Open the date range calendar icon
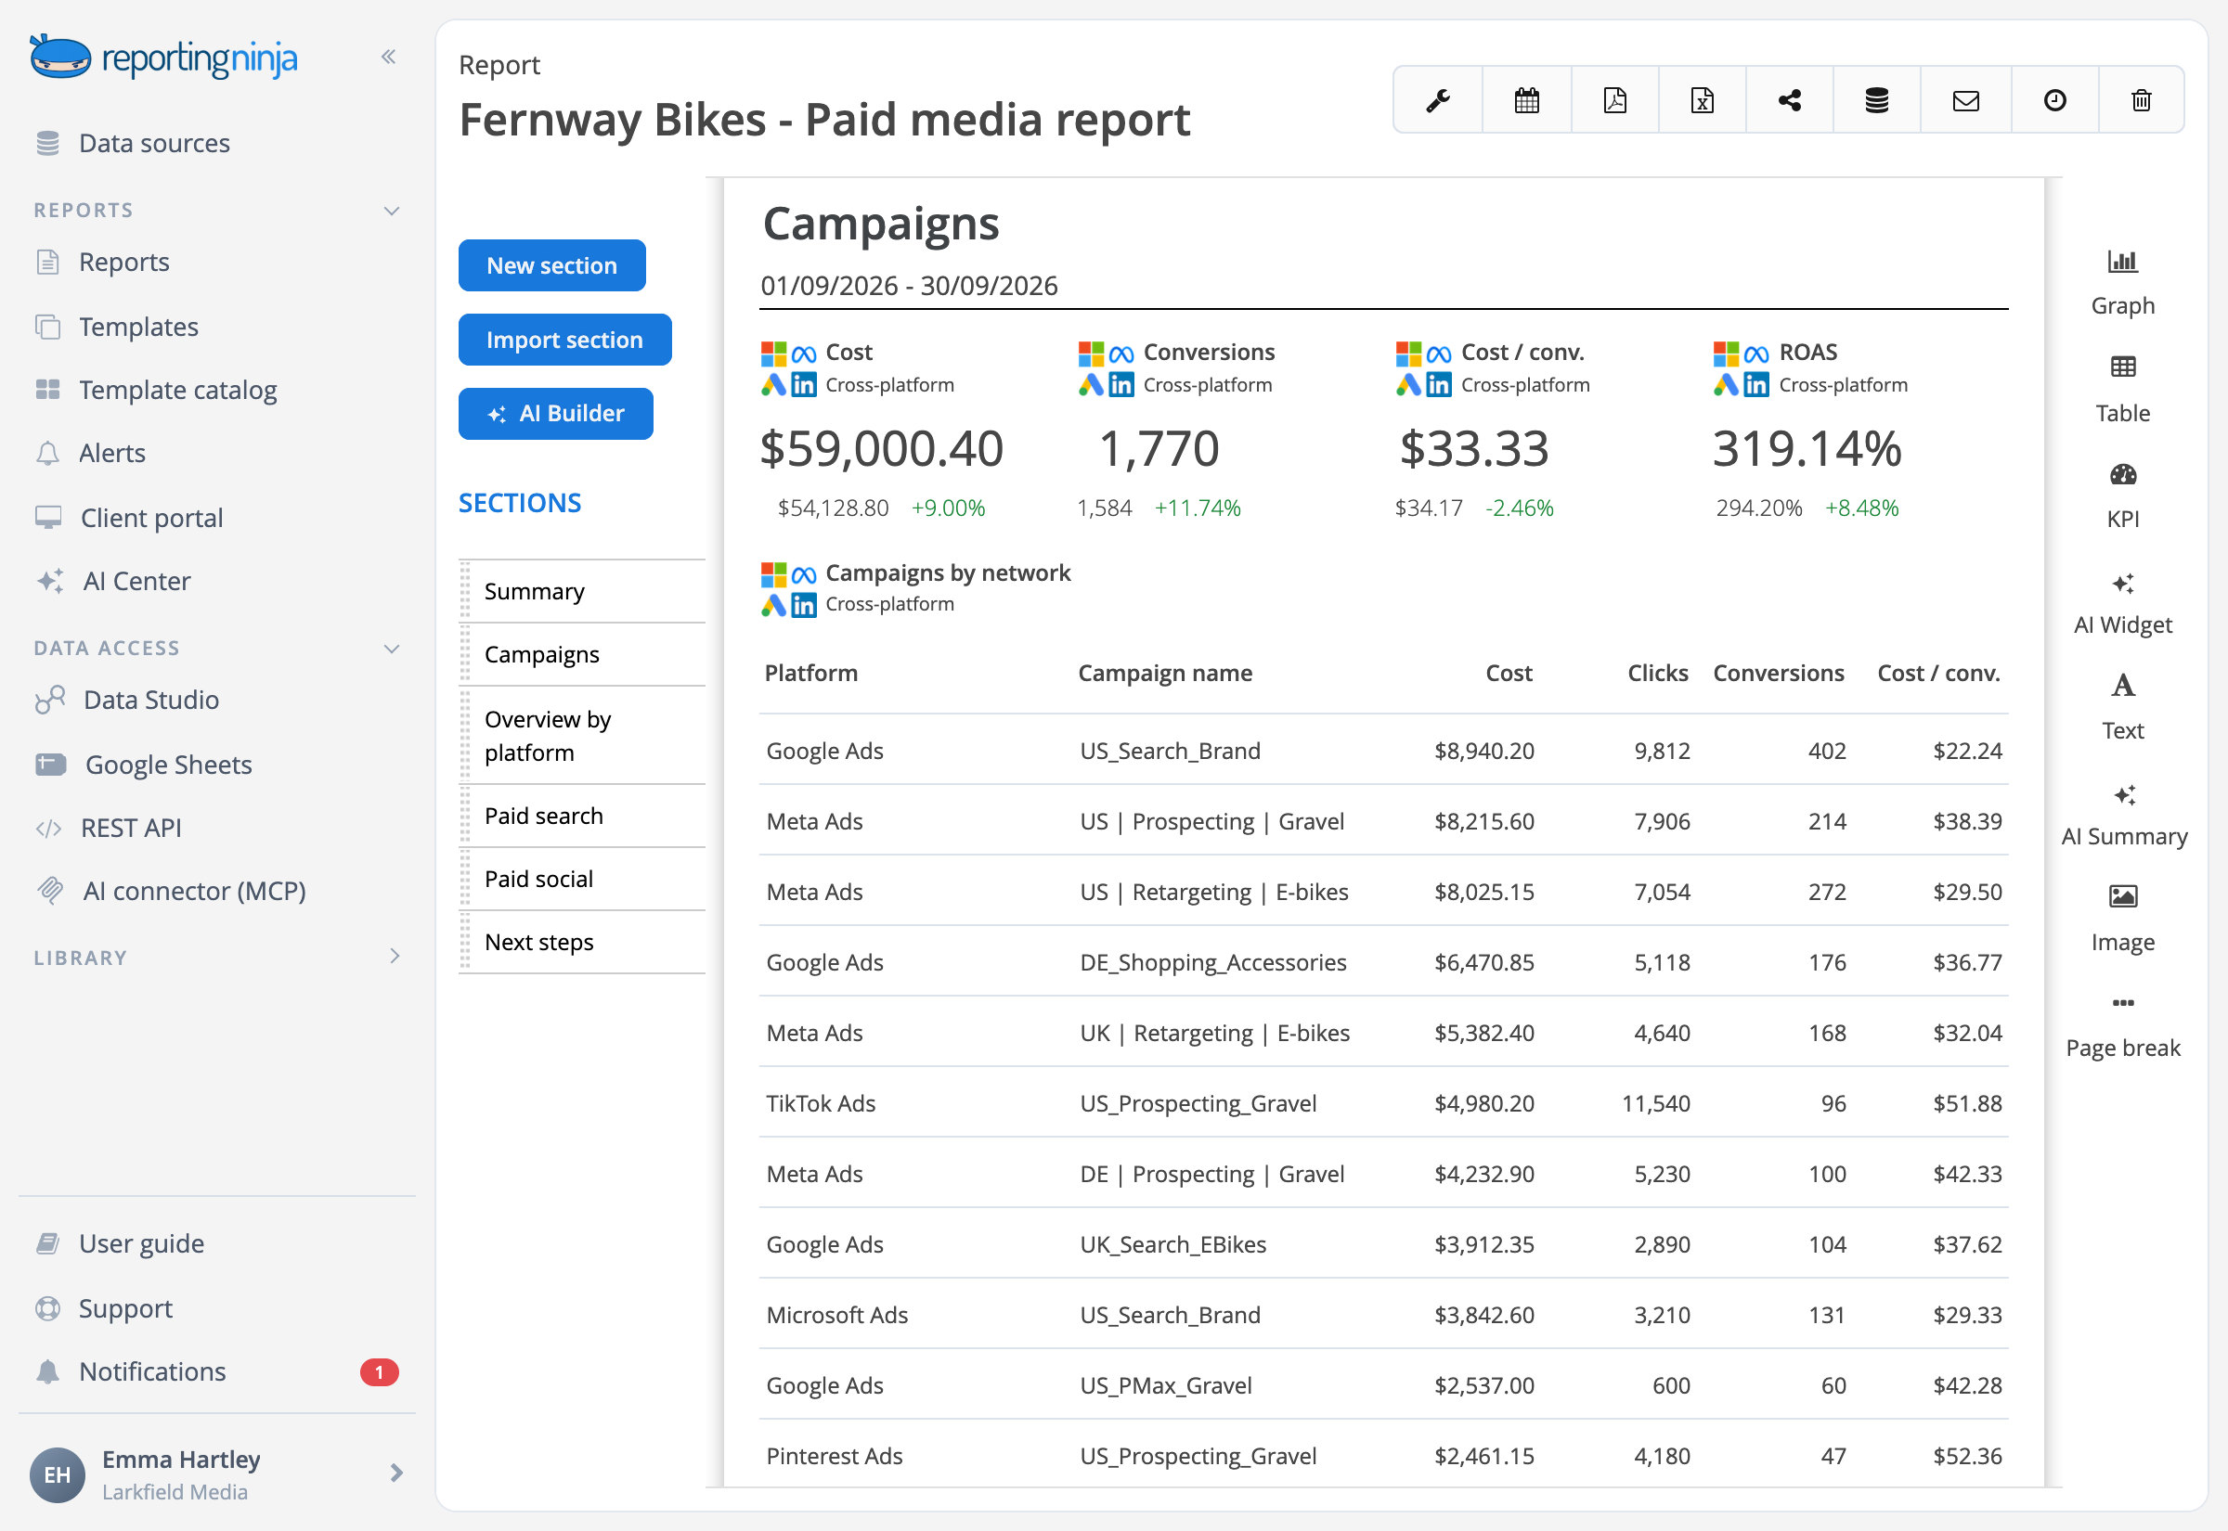Image resolution: width=2228 pixels, height=1531 pixels. click(1526, 100)
